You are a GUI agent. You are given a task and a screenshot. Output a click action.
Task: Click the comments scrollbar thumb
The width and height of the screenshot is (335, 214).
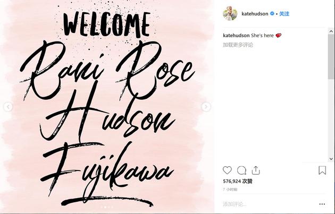pos(331,56)
